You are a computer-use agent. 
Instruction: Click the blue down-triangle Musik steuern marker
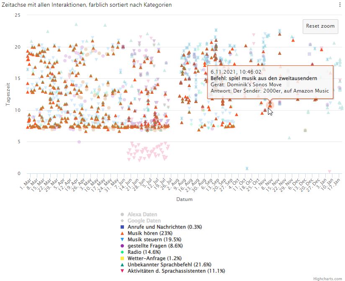pyautogui.click(x=122, y=240)
